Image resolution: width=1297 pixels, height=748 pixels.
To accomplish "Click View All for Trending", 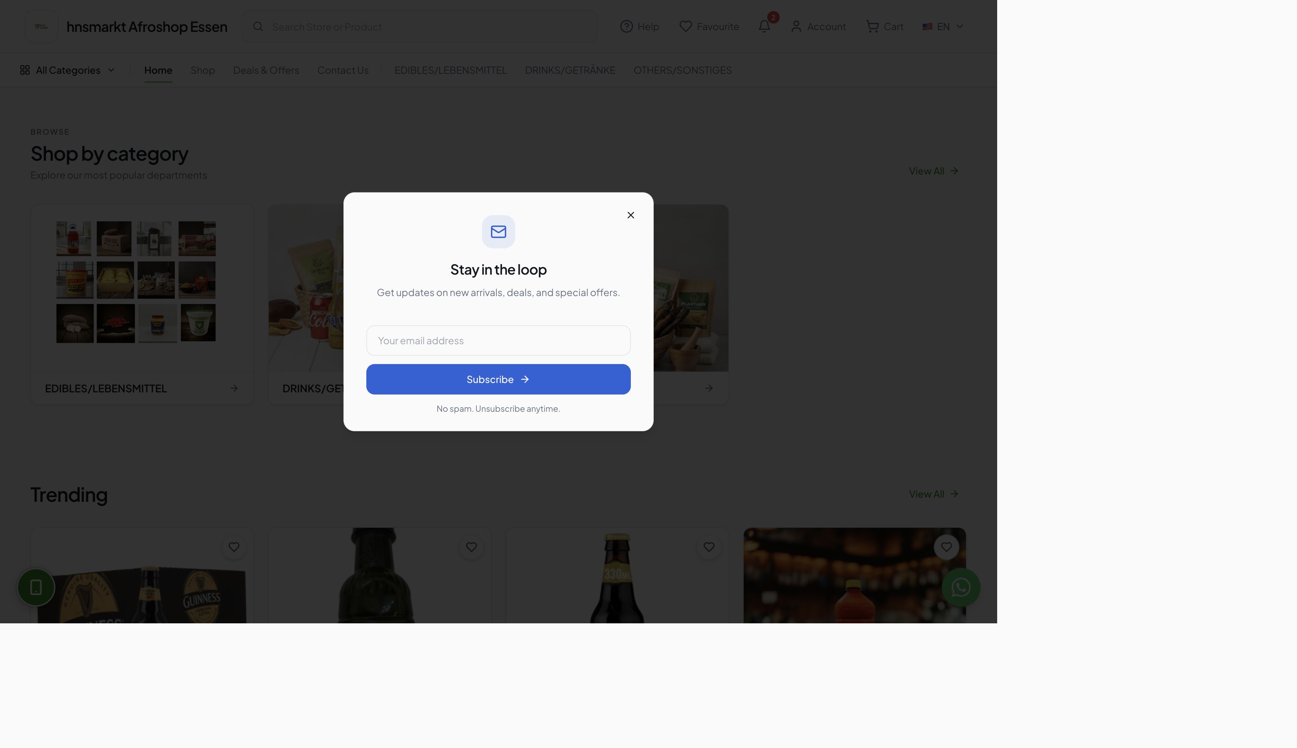I will tap(934, 494).
